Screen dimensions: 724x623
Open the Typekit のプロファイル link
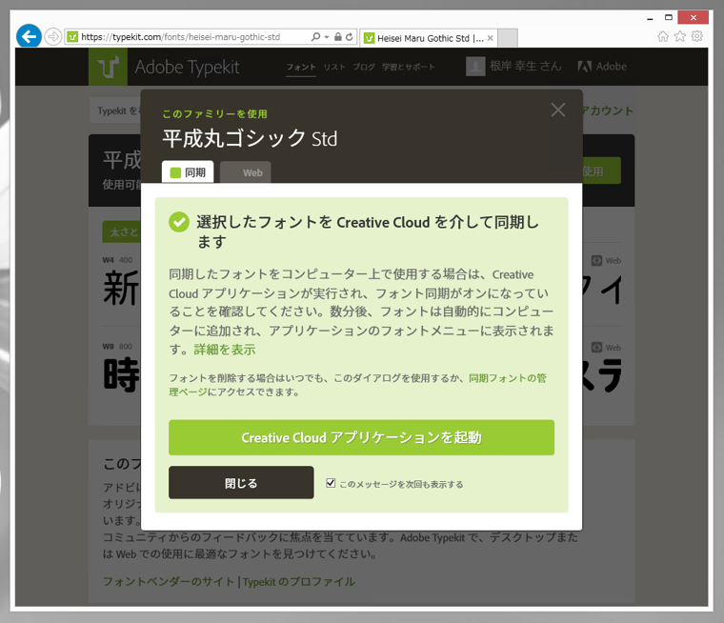[299, 581]
